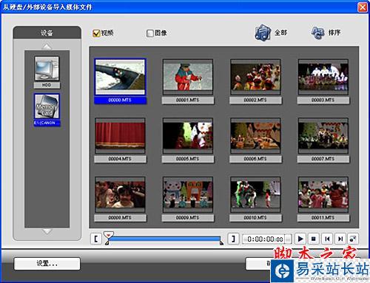Play the selected clip

coord(300,239)
